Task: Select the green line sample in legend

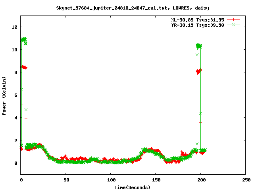Action: tap(234, 25)
